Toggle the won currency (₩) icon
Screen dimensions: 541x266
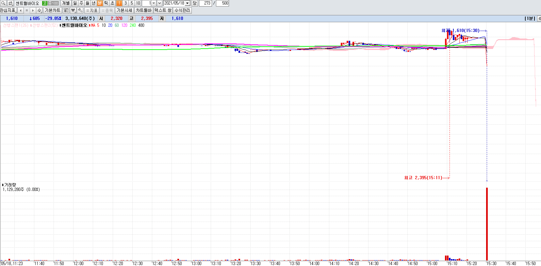coord(73,10)
